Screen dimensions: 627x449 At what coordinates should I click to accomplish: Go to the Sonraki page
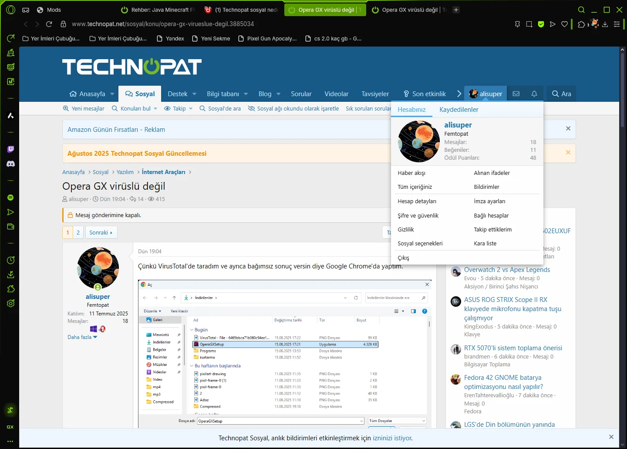[101, 232]
